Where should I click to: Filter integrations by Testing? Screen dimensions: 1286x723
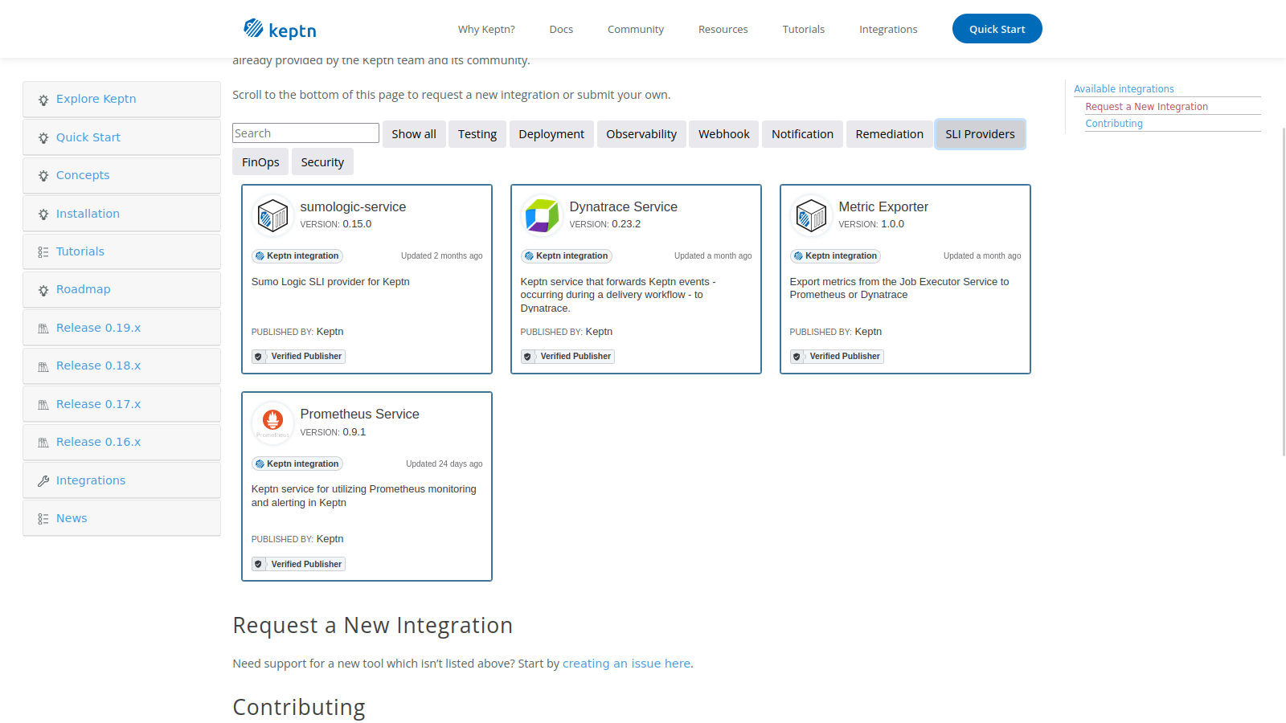pyautogui.click(x=477, y=134)
